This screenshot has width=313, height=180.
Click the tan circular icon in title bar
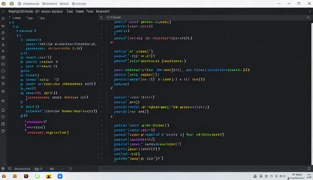pos(3,3)
